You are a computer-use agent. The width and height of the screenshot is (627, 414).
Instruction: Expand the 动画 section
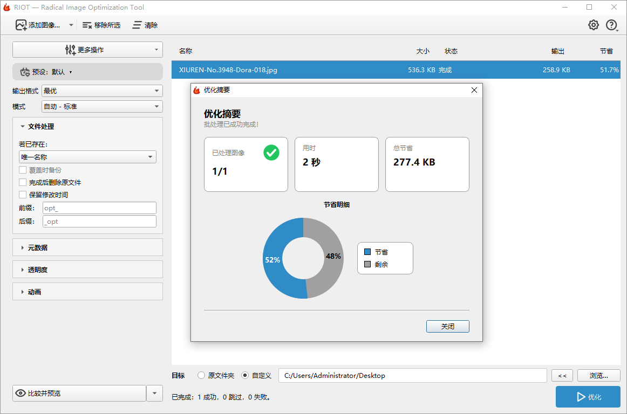pyautogui.click(x=87, y=292)
